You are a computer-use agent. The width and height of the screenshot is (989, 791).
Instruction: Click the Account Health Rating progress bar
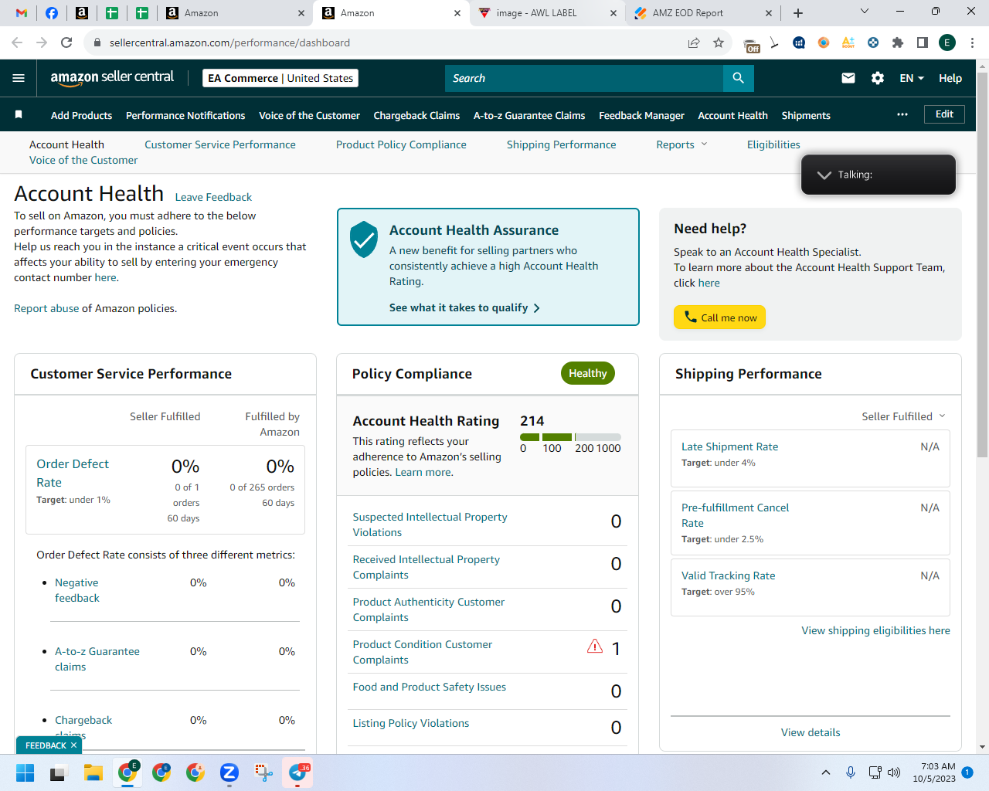570,437
